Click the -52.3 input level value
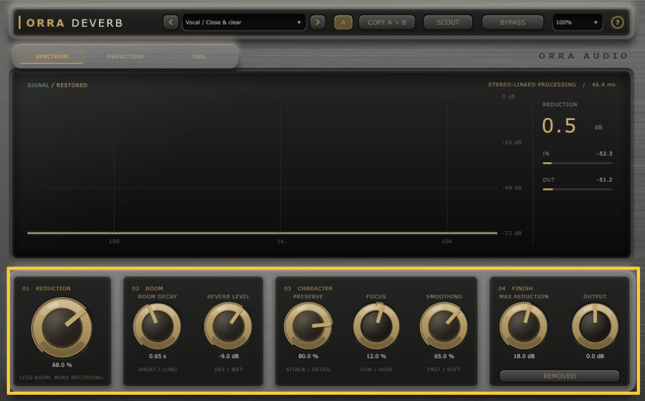 (604, 153)
